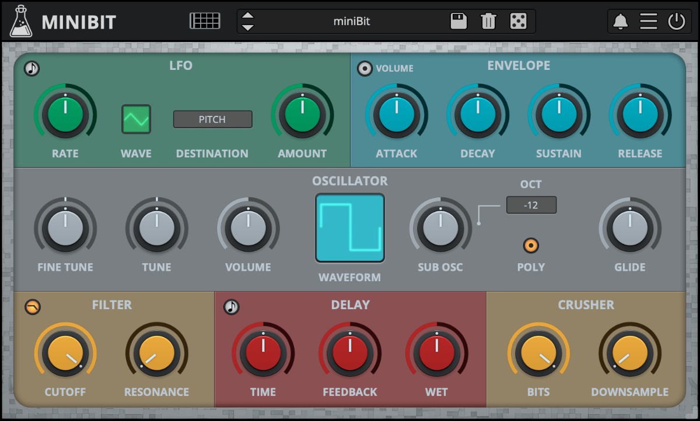
Task: Toggle the Delay tempo-sync note icon
Action: click(231, 307)
